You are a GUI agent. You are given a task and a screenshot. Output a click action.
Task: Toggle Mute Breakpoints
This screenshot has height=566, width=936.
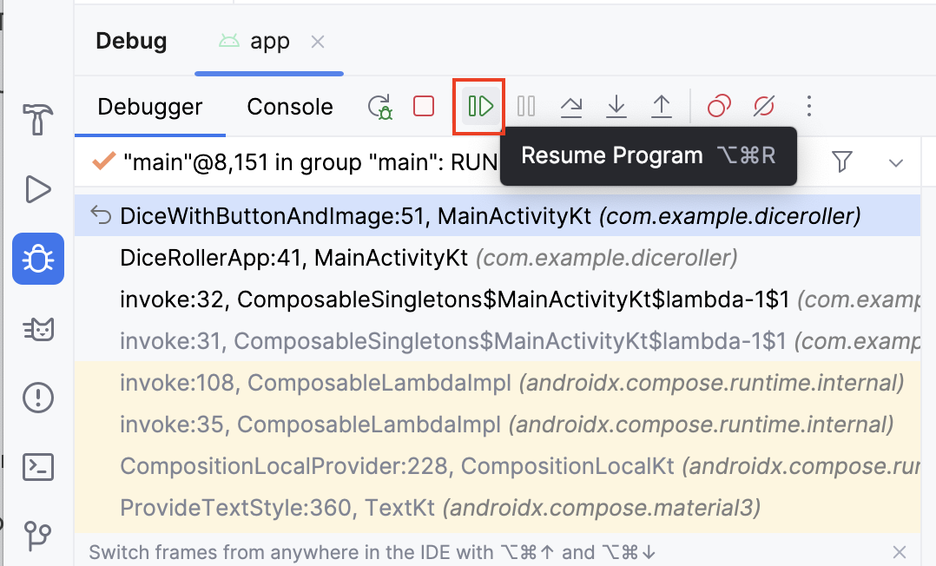[x=764, y=107]
